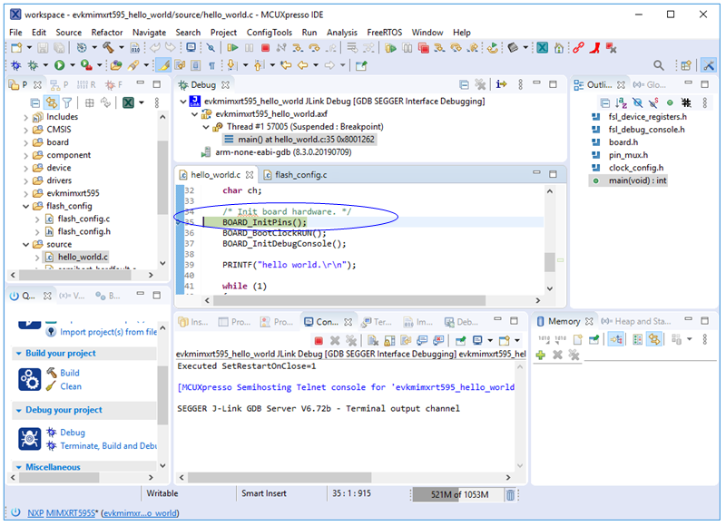Viewport: 726px width, 526px height.
Task: Select hello_world.c in the project tree
Action: click(x=83, y=258)
